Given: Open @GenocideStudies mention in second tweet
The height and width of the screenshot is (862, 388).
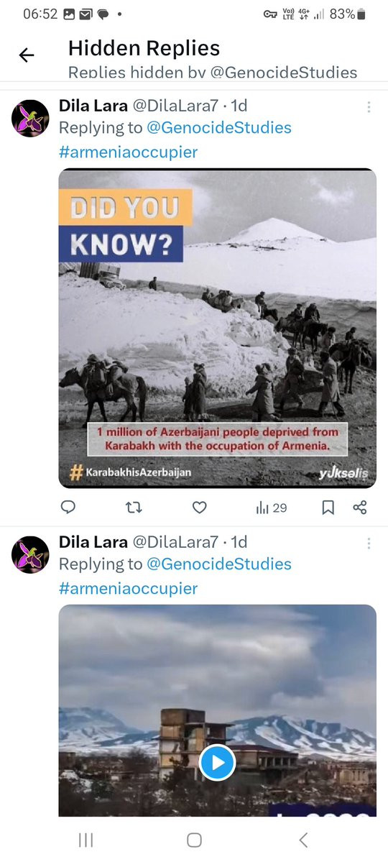Looking at the screenshot, I should tap(218, 564).
